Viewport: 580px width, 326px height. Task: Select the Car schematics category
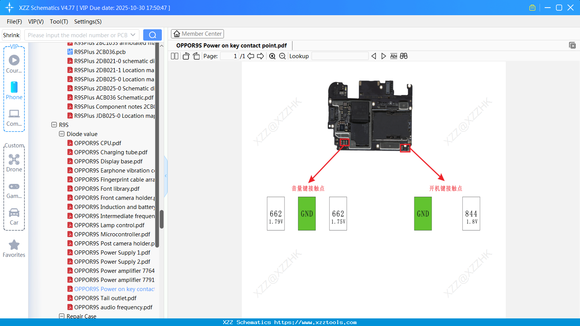click(14, 216)
